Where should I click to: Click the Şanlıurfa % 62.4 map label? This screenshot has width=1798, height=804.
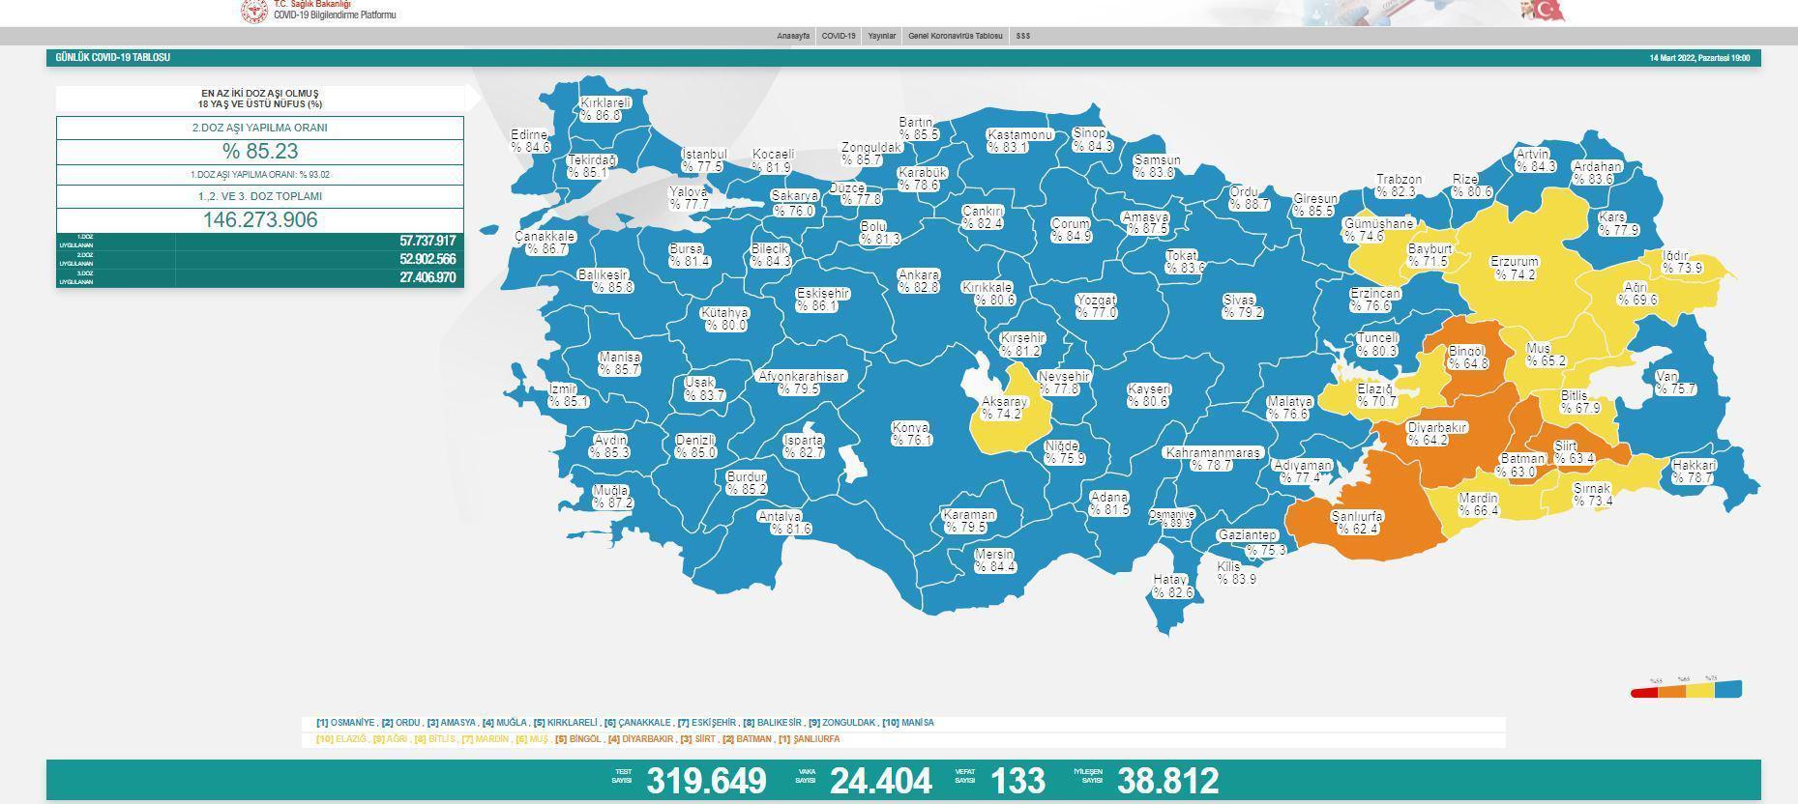tap(1357, 523)
